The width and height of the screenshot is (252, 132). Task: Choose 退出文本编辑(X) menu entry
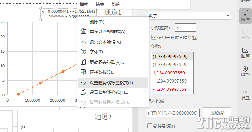coord(113,42)
